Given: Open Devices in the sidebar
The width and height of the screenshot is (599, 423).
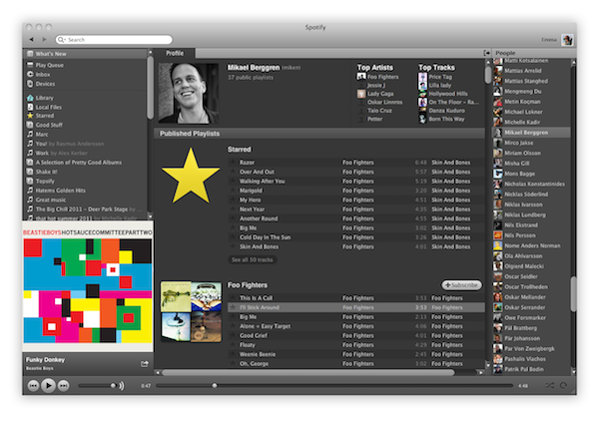Looking at the screenshot, I should pos(47,84).
